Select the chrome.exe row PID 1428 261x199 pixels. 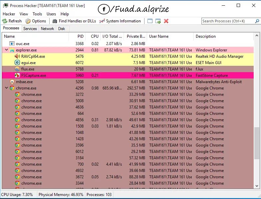pyautogui.click(x=128, y=139)
